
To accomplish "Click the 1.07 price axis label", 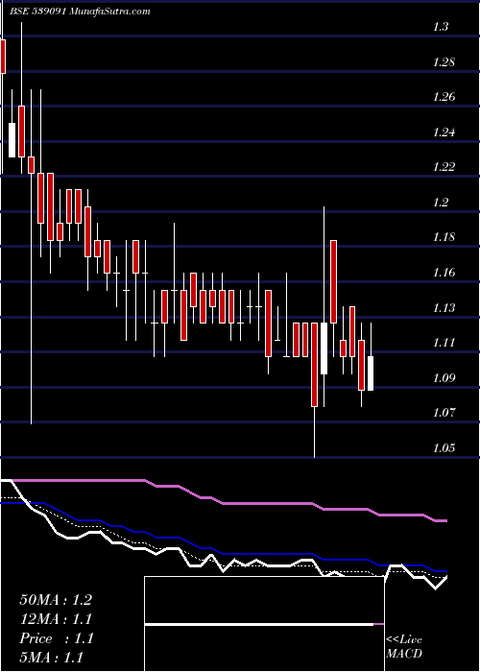I will (444, 413).
